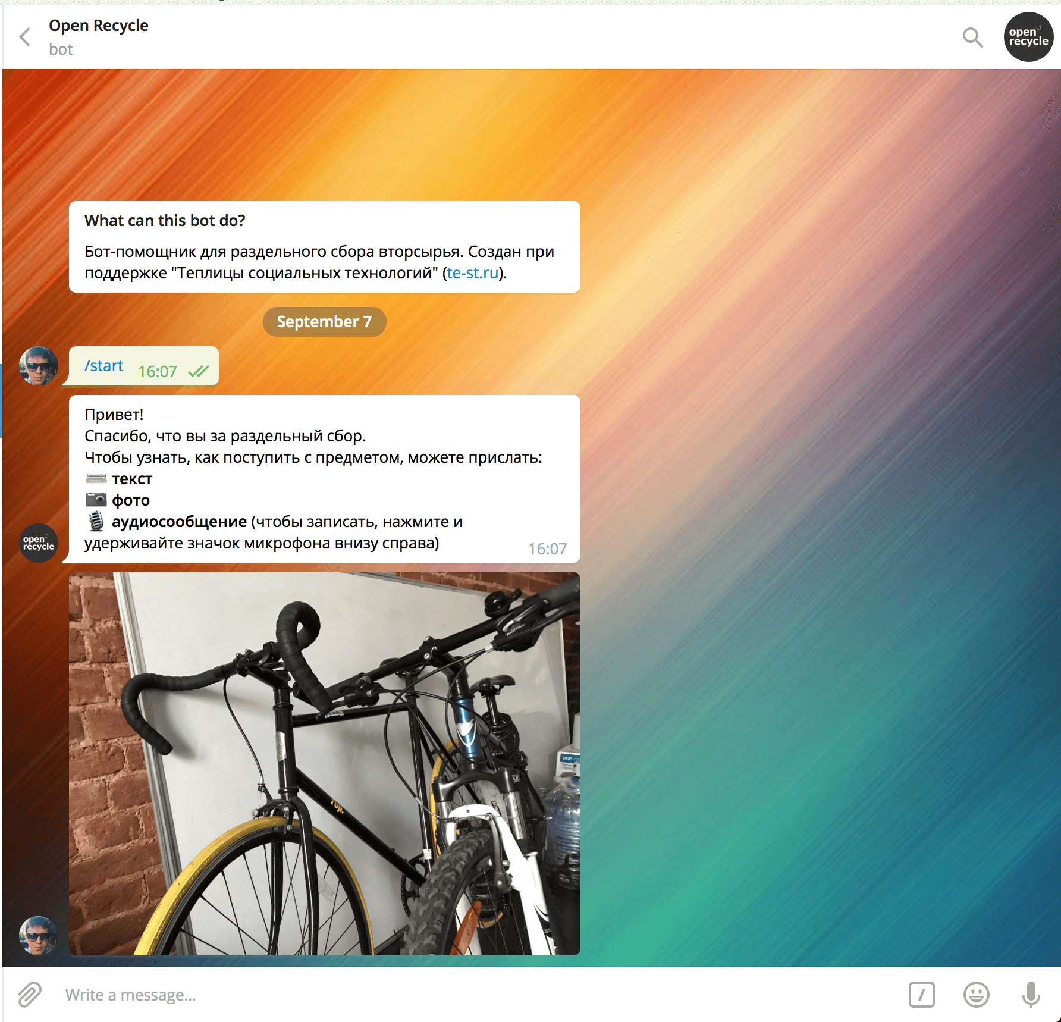Click the 'What can this bot do?' bubble
Viewport: 1061px width, 1022px height.
(324, 247)
